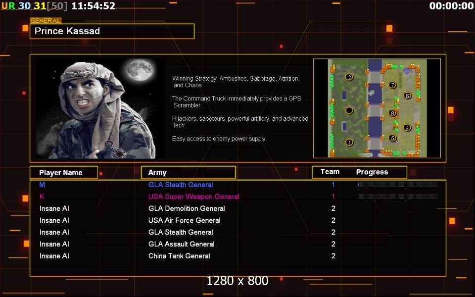475x297 pixels.
Task: Click the Winning Strategy description line
Action: [x=236, y=82]
